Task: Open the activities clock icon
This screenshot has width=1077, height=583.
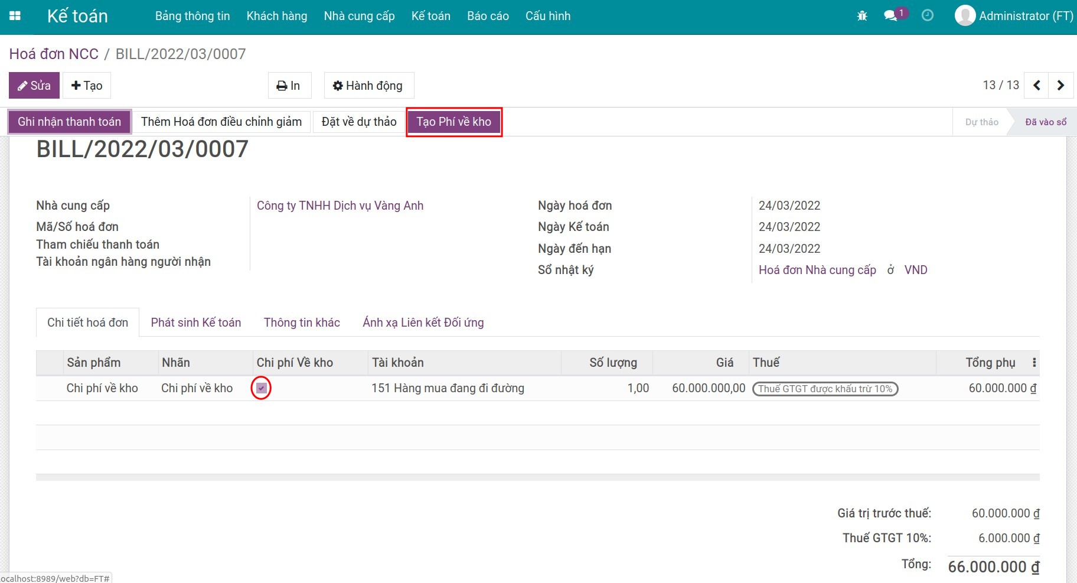Action: tap(928, 16)
